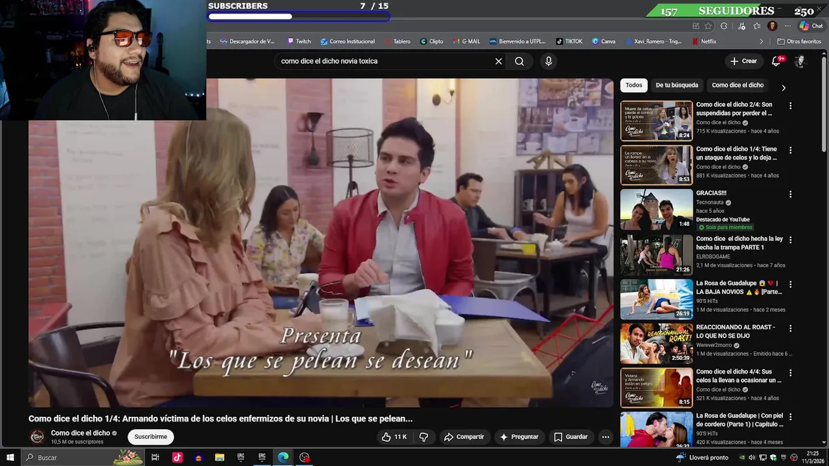Viewport: 829px width, 466px height.
Task: Open Como dice el dicho 4/4 title
Action: [x=738, y=376]
